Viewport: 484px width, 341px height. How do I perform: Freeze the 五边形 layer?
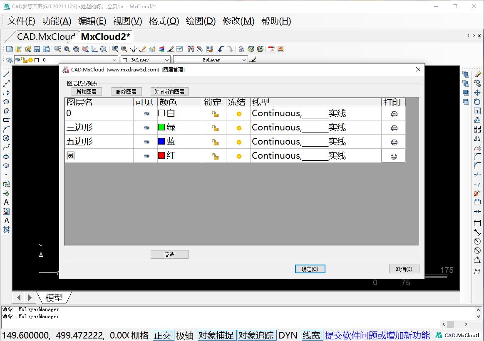(237, 142)
